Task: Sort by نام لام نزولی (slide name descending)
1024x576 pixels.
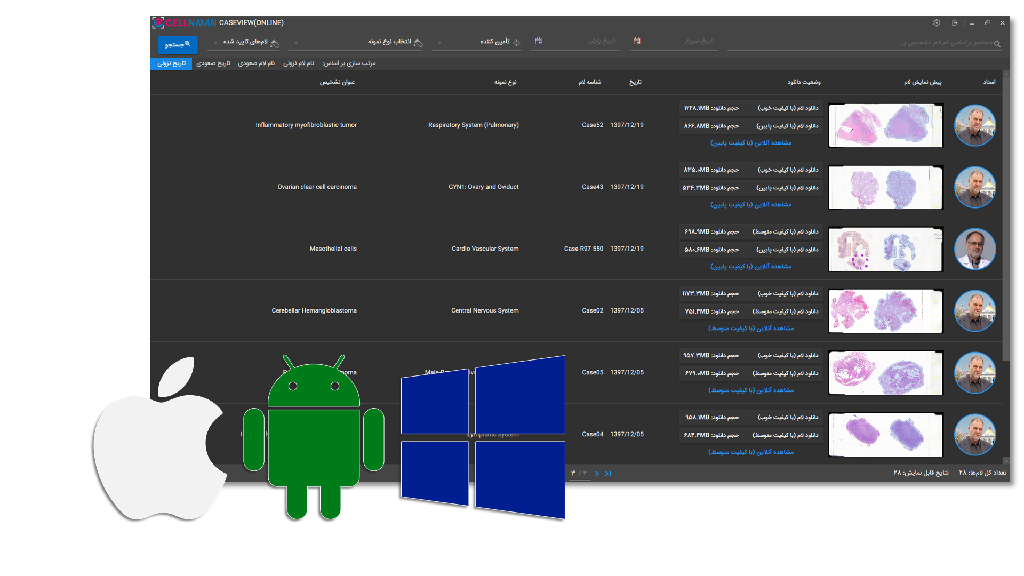Action: 299,63
